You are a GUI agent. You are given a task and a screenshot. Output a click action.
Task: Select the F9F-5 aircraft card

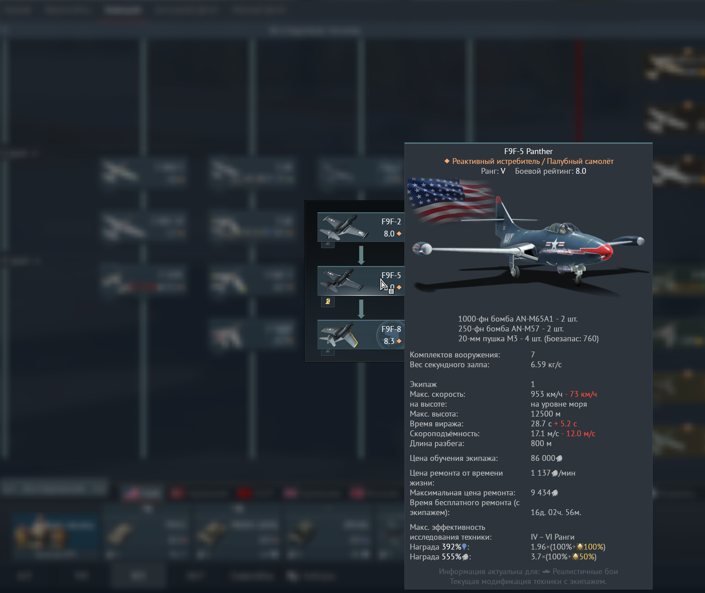coord(361,281)
